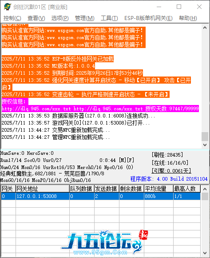Click the HumSave:0 HeroSave:0 status text

[27, 153]
